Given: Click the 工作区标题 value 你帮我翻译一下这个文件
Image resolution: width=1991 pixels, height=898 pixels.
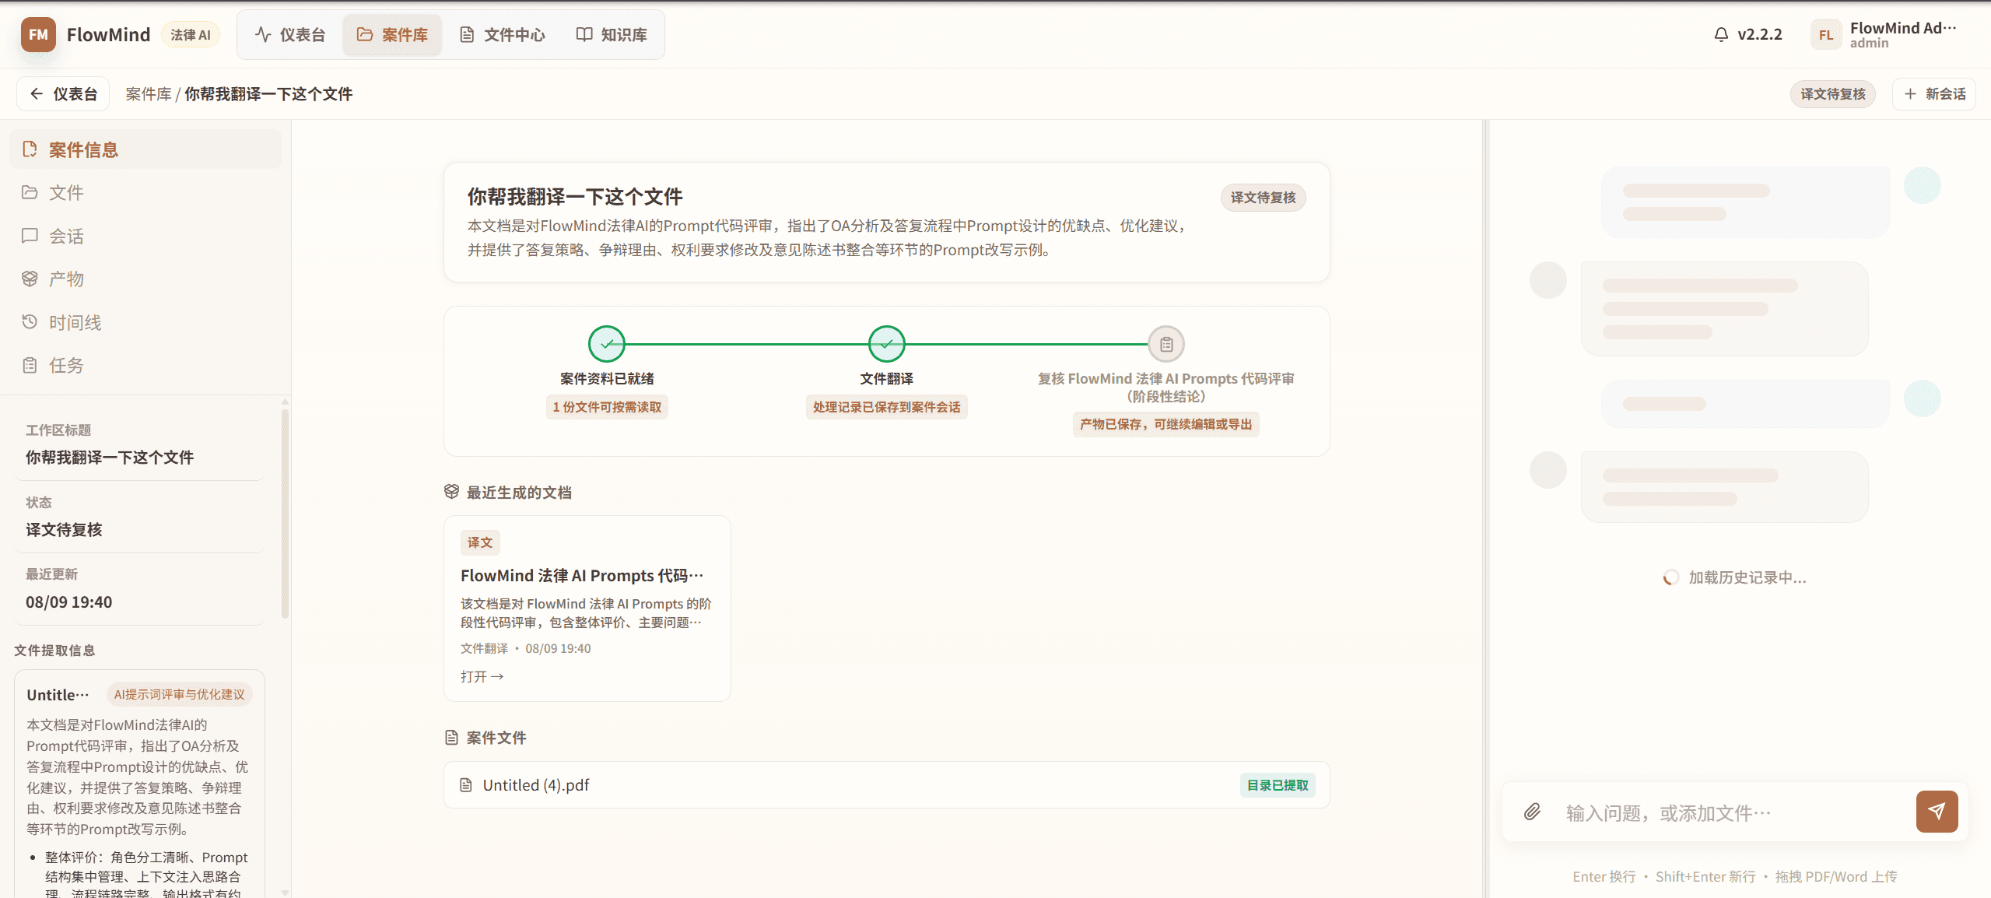Looking at the screenshot, I should [110, 458].
